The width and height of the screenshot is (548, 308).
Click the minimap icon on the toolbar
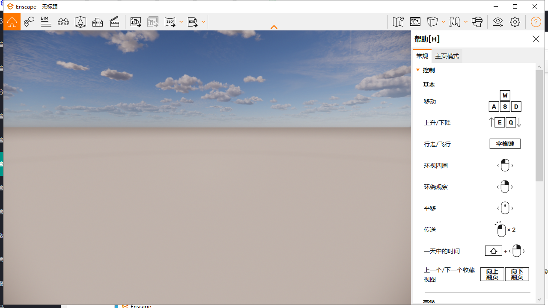coord(398,22)
